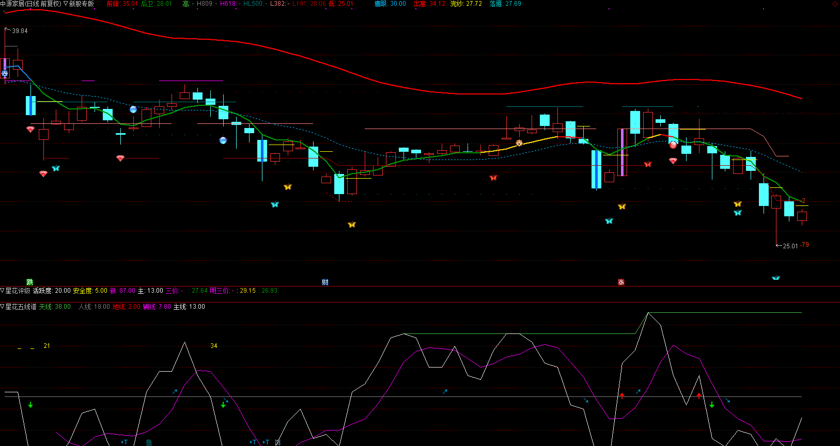Image resolution: width=840 pixels, height=446 pixels.
Task: Click the 后卫: 28.01 value
Action: [157, 4]
